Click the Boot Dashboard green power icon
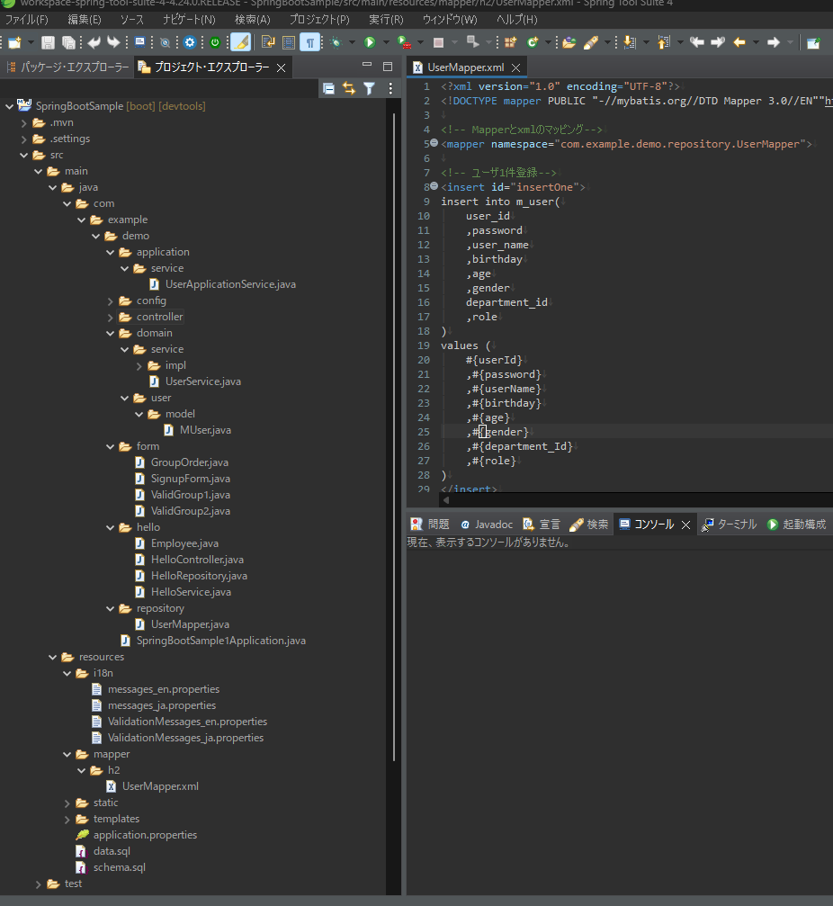 click(215, 42)
